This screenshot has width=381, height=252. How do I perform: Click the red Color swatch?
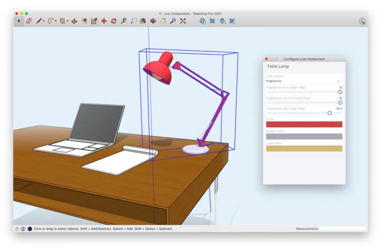pyautogui.click(x=303, y=125)
